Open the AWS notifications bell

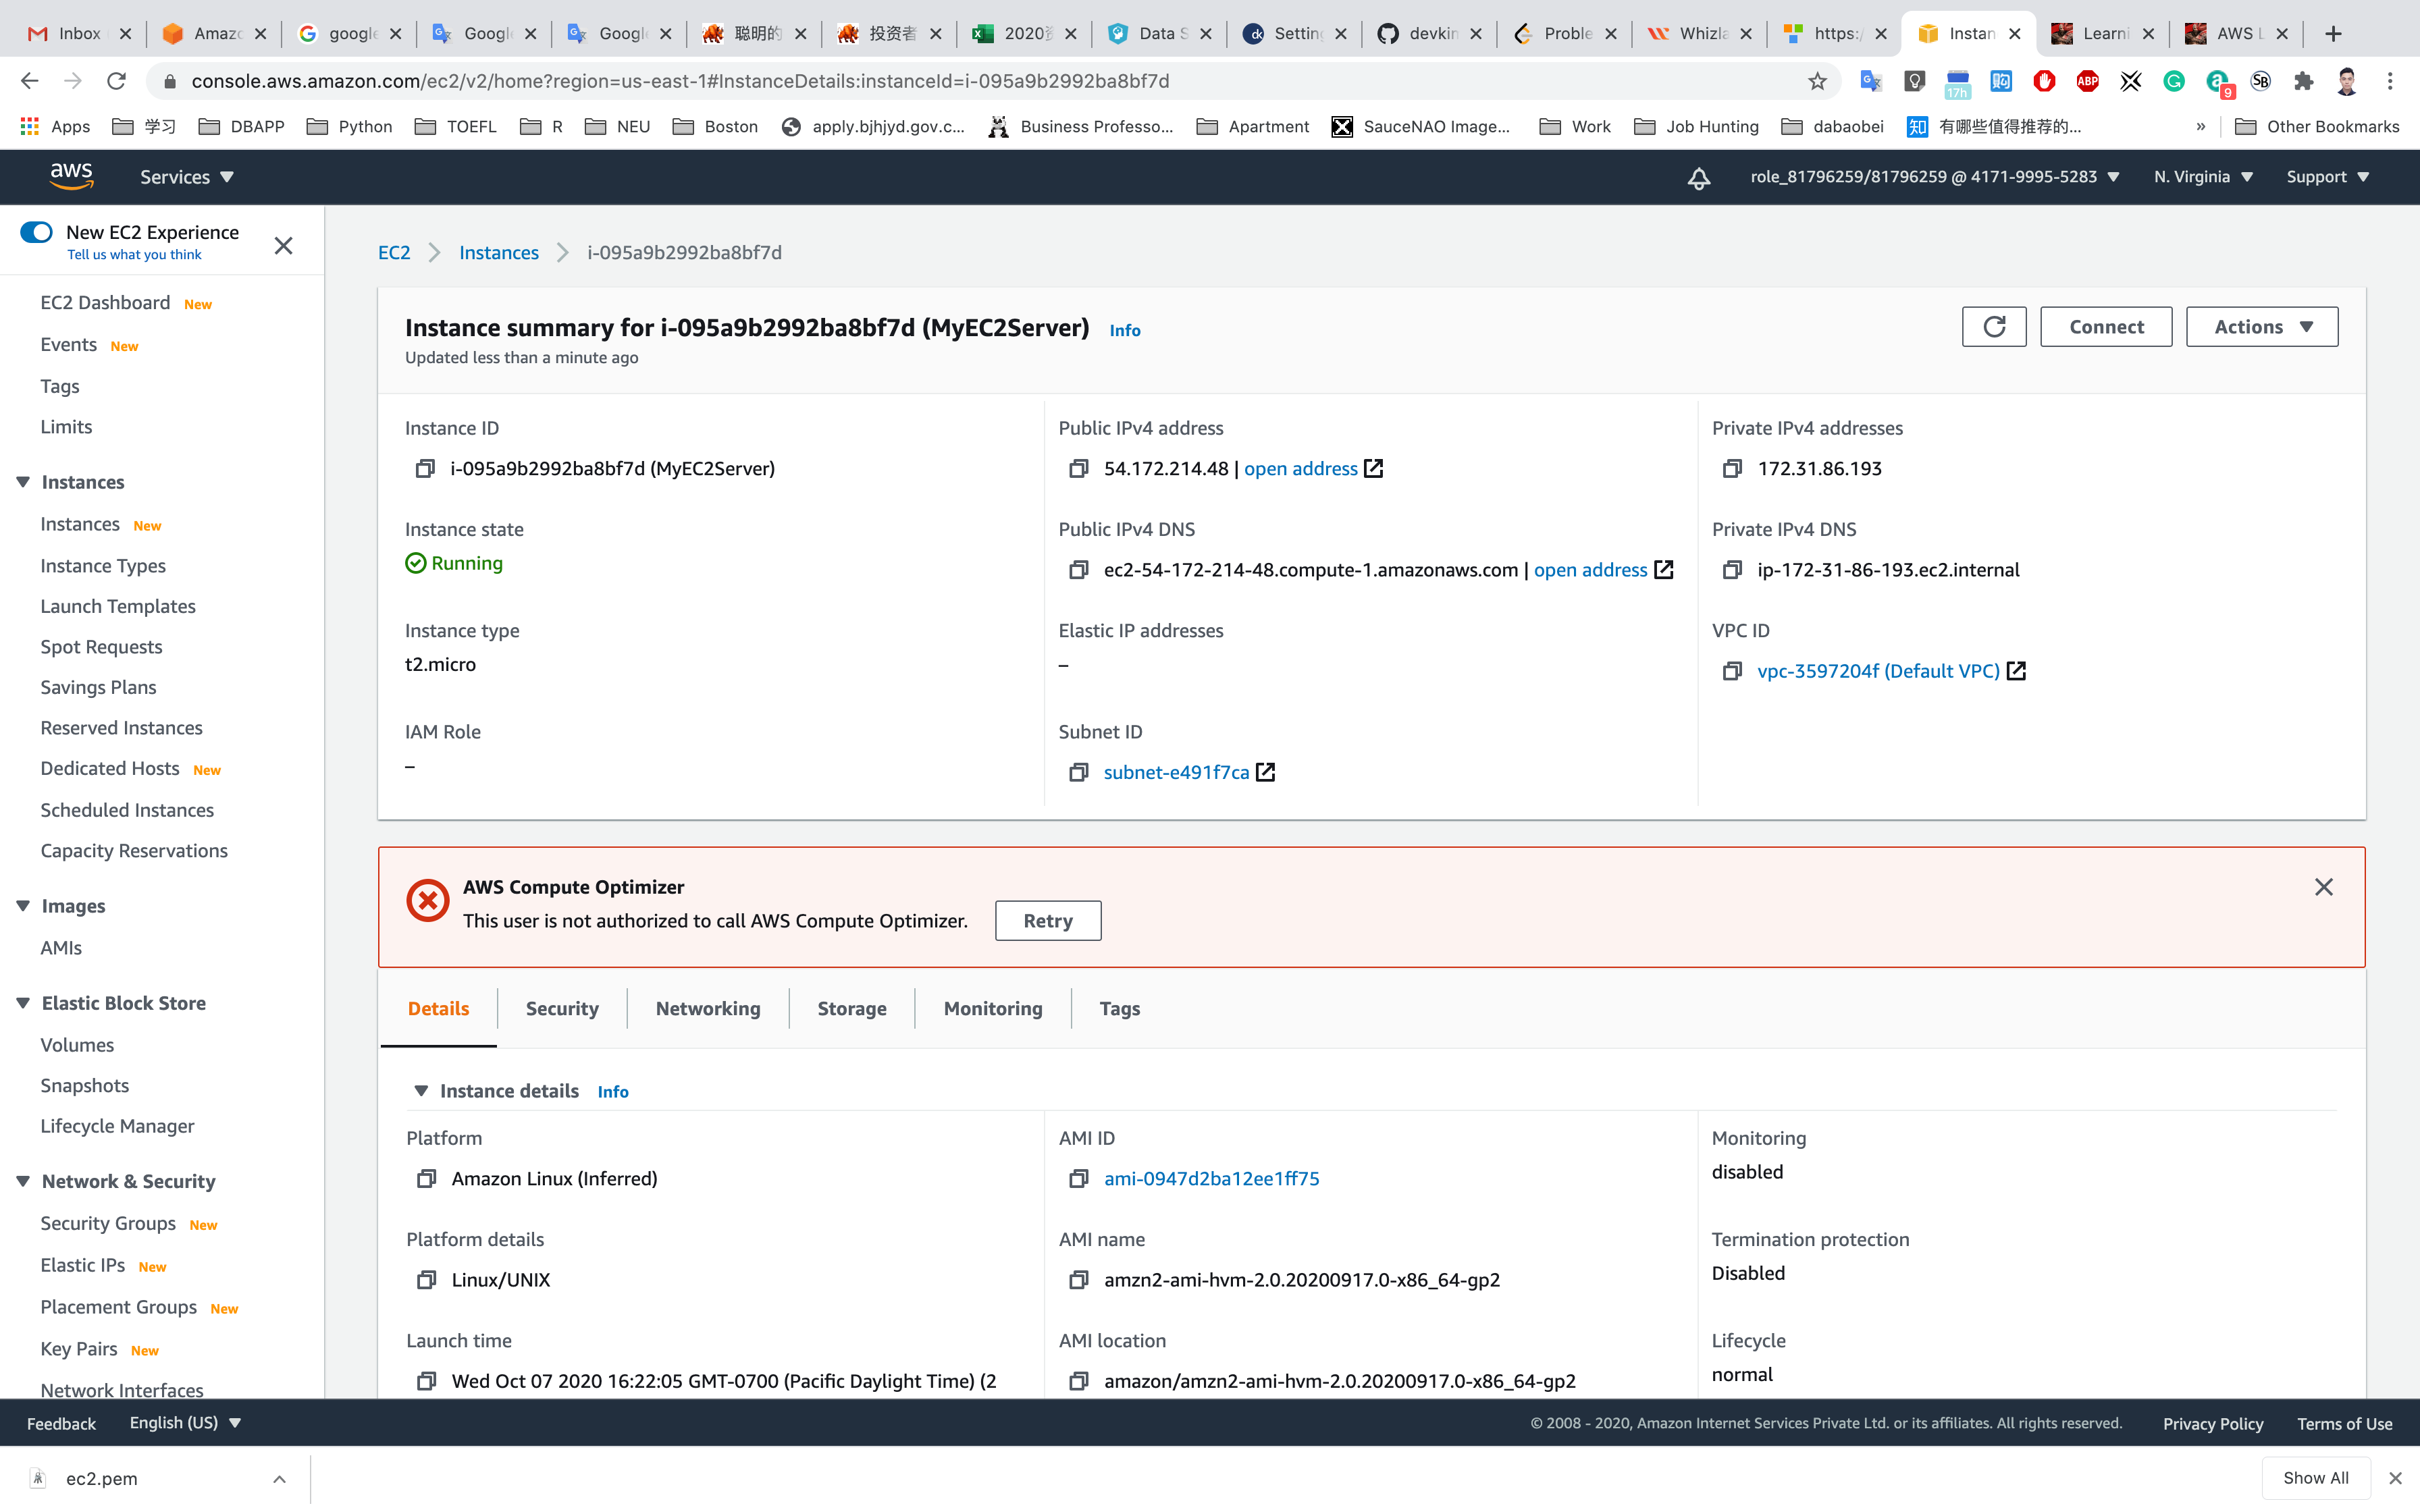(x=1698, y=178)
